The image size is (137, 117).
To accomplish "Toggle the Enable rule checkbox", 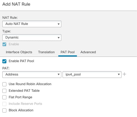I will (x=4, y=44).
